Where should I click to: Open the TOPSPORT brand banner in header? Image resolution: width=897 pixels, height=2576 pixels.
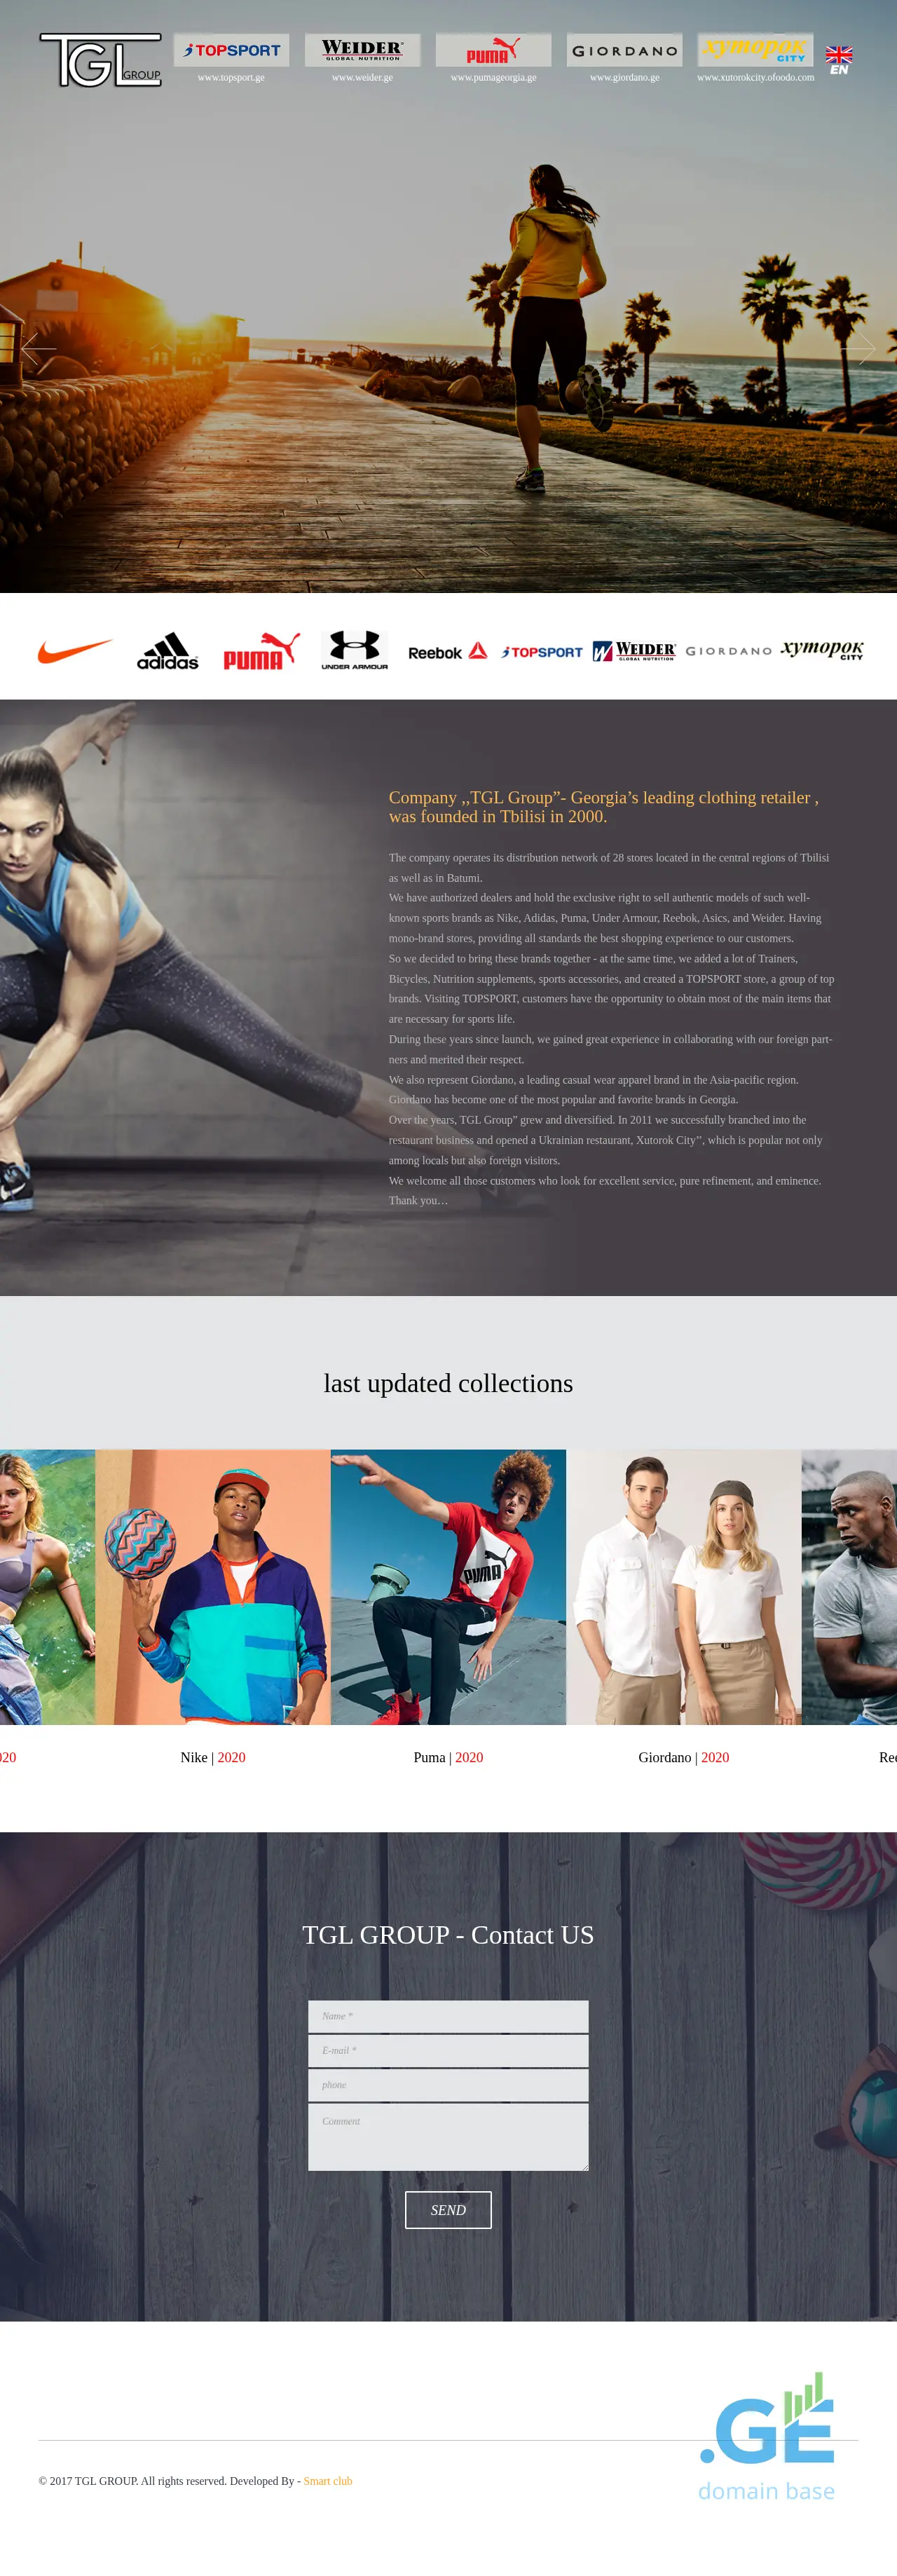[231, 50]
